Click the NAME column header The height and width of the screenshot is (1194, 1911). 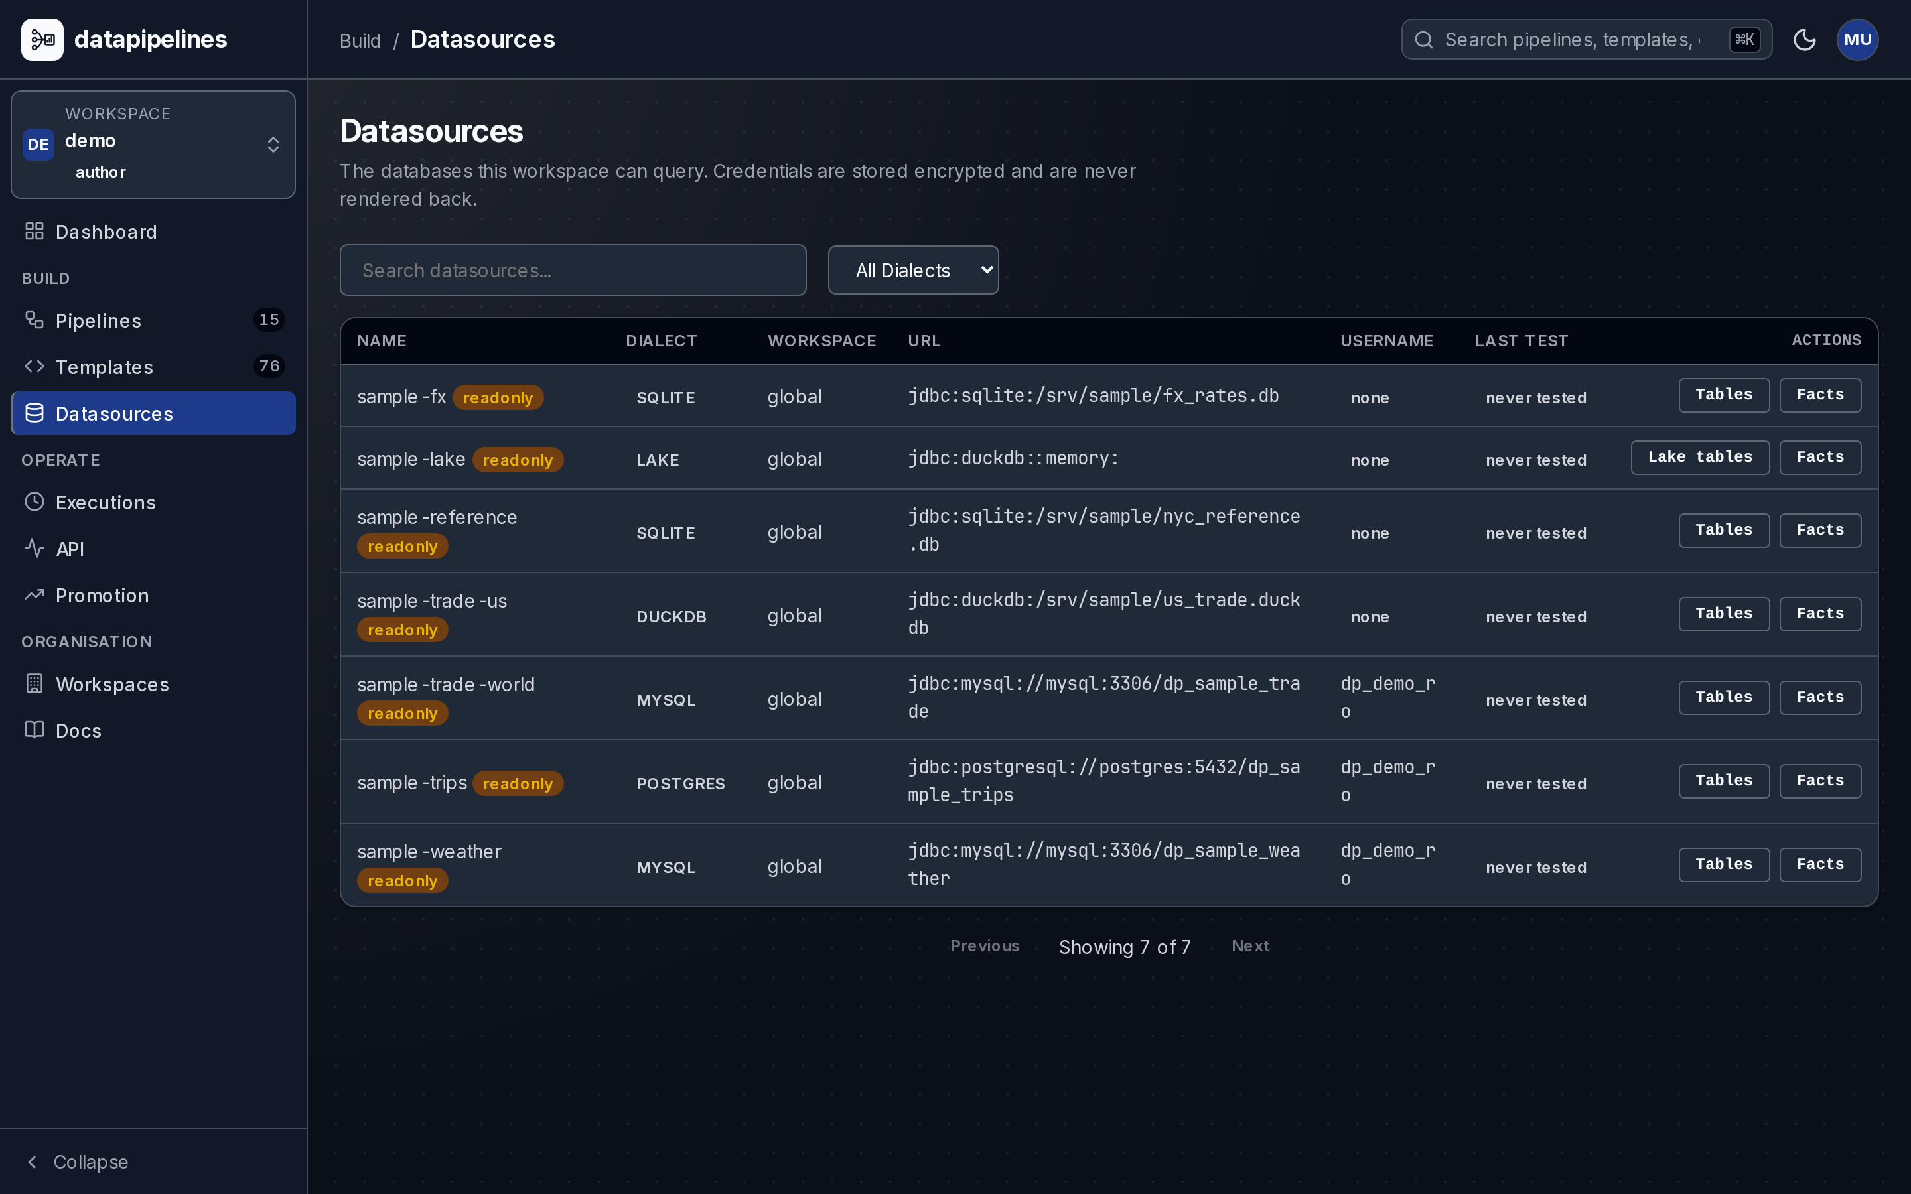click(382, 341)
